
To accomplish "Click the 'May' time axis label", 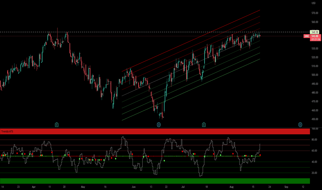I will [83, 187].
